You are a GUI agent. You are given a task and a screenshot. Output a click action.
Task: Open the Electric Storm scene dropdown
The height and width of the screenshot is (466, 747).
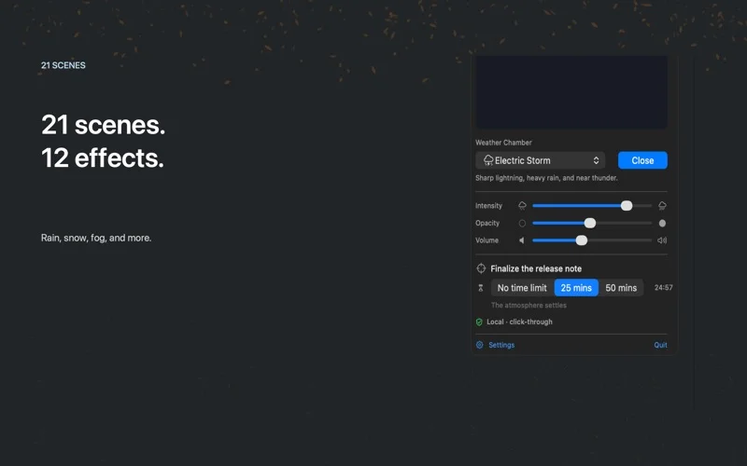click(x=541, y=160)
